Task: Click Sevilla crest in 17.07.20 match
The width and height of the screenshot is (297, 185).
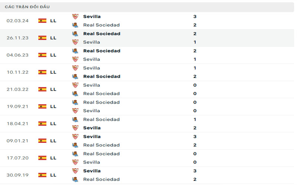Action: click(x=75, y=162)
